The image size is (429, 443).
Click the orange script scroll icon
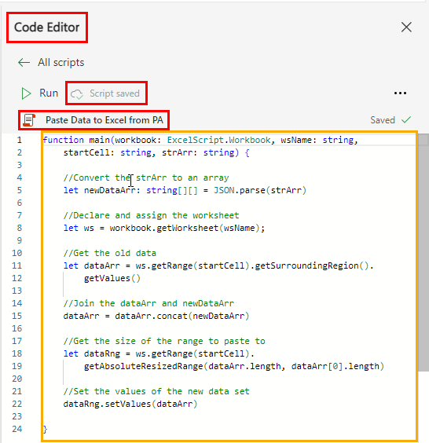pos(29,120)
